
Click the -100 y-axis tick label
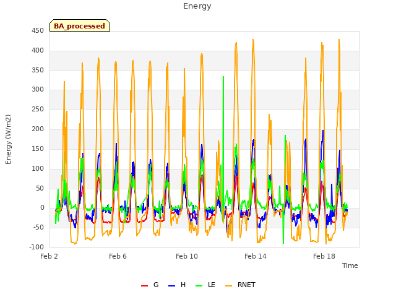point(37,247)
